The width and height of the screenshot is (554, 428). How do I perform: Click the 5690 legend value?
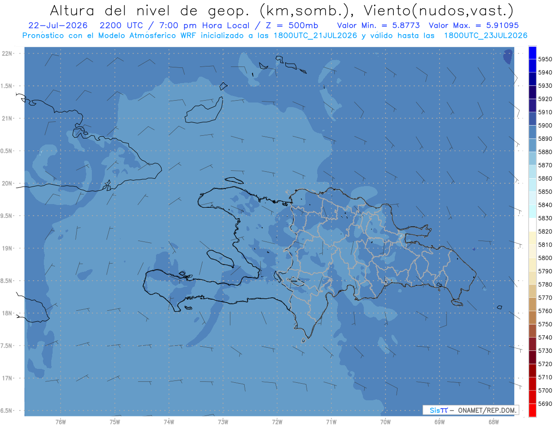tap(545, 404)
